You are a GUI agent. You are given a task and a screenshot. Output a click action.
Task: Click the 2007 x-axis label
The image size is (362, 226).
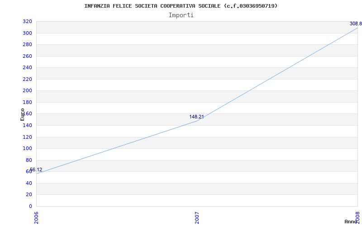click(x=197, y=218)
